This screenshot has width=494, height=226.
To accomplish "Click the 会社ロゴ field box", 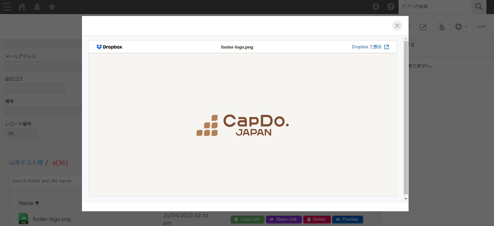I will [35, 88].
